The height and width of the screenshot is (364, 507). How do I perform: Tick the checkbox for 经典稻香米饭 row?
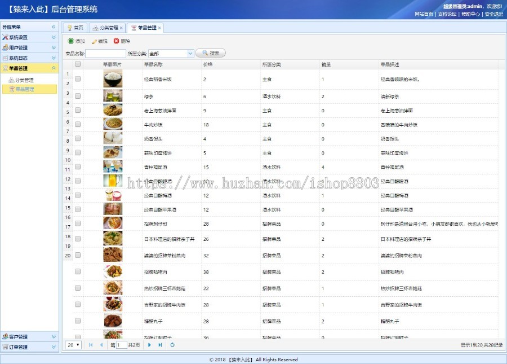tap(78, 80)
